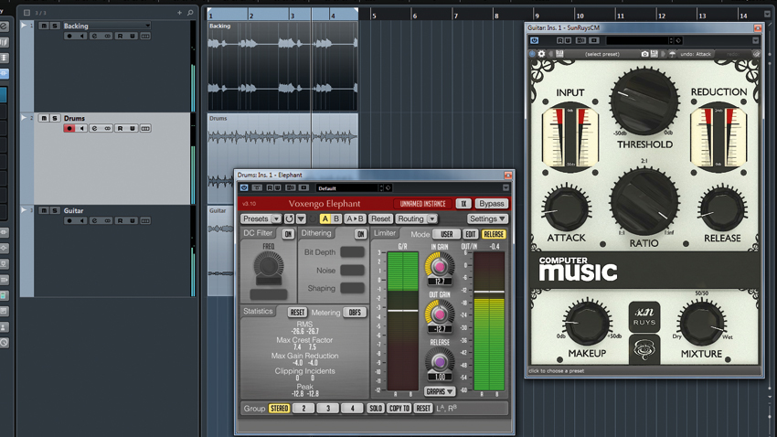
Task: Click UNNAMED INSTANCE label
Action: coord(422,204)
